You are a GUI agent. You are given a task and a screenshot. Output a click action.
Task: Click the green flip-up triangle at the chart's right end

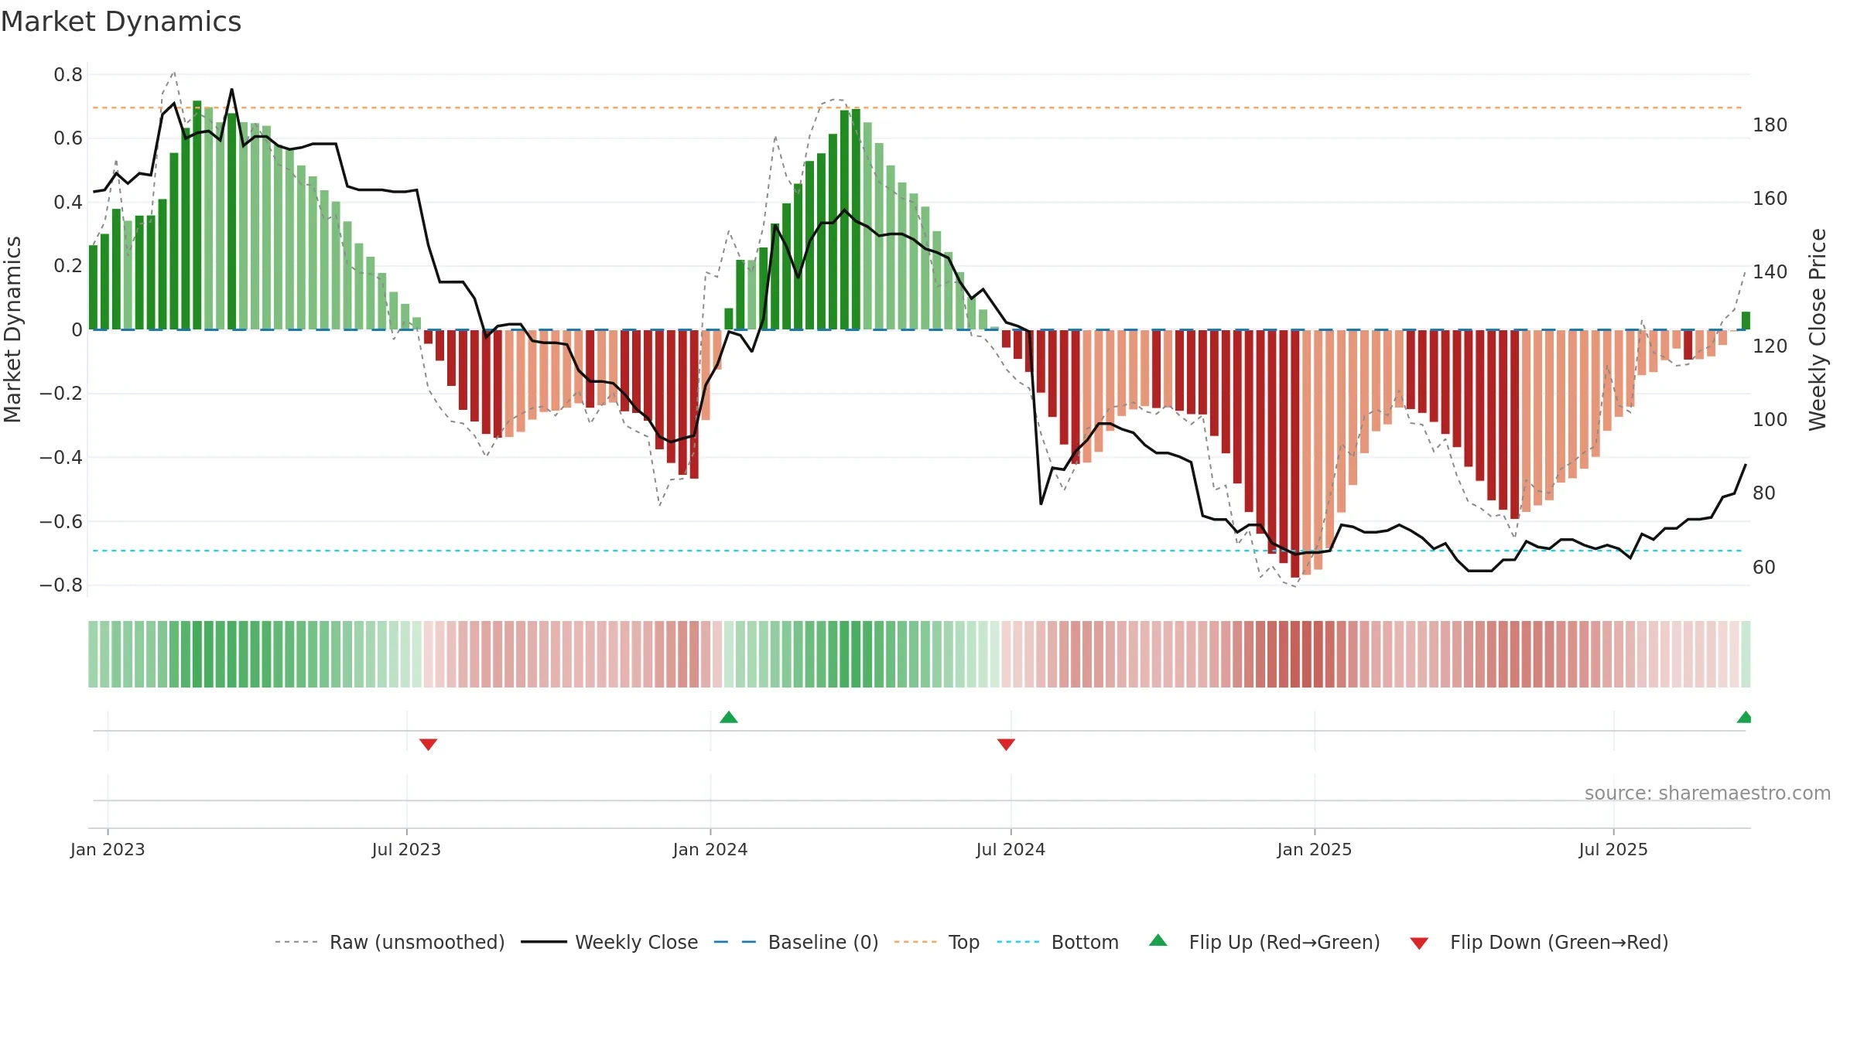coord(1744,717)
